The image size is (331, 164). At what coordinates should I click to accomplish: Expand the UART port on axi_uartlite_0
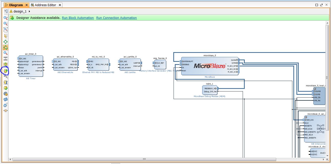point(139,63)
